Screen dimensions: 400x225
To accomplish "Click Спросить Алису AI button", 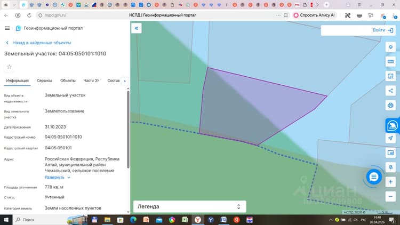I will (x=314, y=15).
